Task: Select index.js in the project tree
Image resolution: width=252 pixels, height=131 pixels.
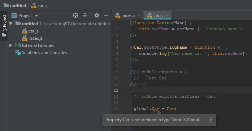Action: click(35, 38)
